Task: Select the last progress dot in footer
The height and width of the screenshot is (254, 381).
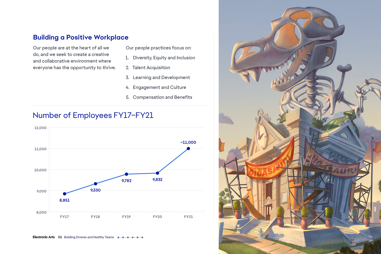Action: (142, 237)
